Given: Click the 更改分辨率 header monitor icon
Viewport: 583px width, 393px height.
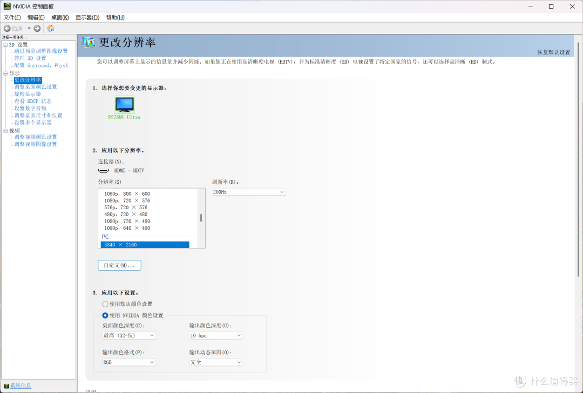Looking at the screenshot, I should (89, 43).
